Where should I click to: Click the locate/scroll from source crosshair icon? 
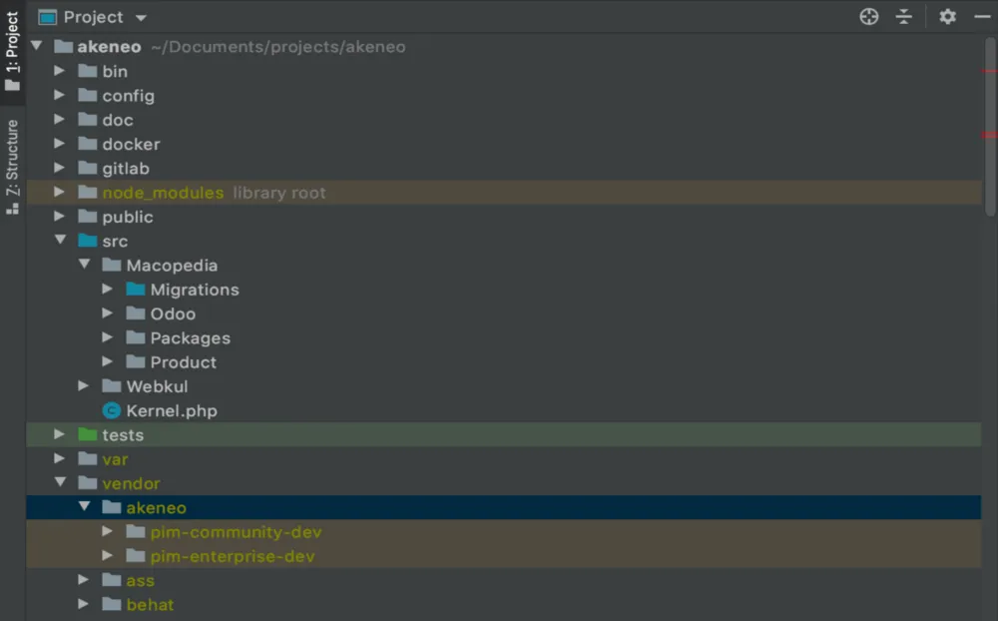(x=869, y=17)
